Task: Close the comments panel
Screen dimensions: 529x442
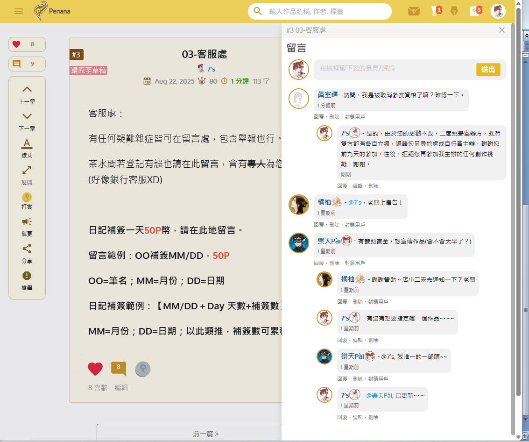Action: click(x=501, y=30)
